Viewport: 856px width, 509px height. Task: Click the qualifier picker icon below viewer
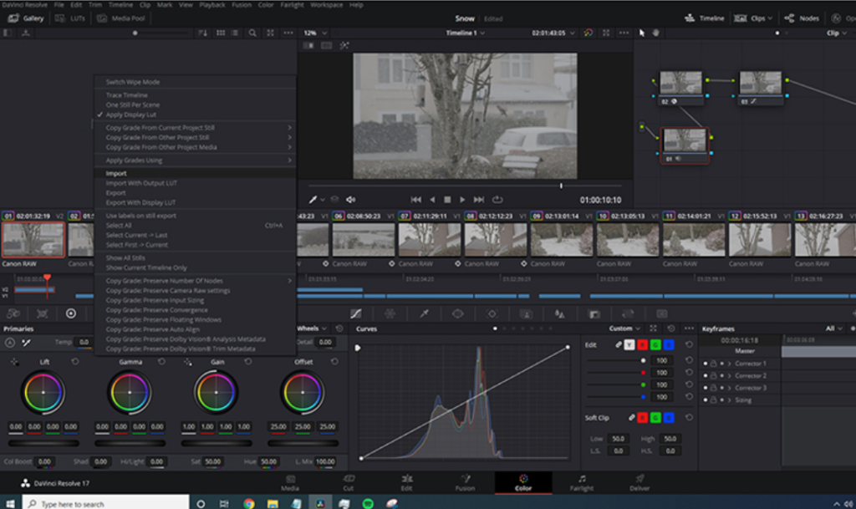point(313,200)
